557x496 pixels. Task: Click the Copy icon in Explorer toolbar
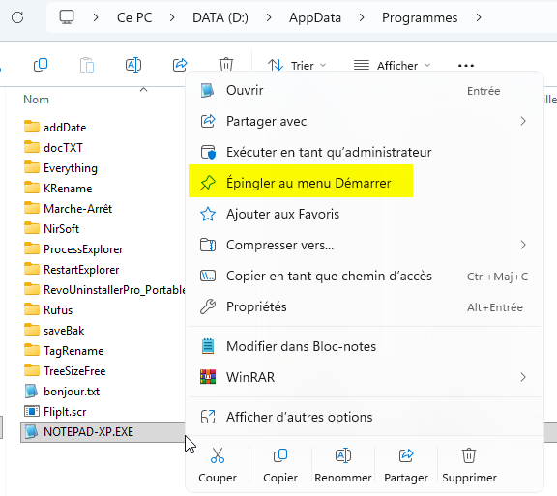[x=41, y=65]
